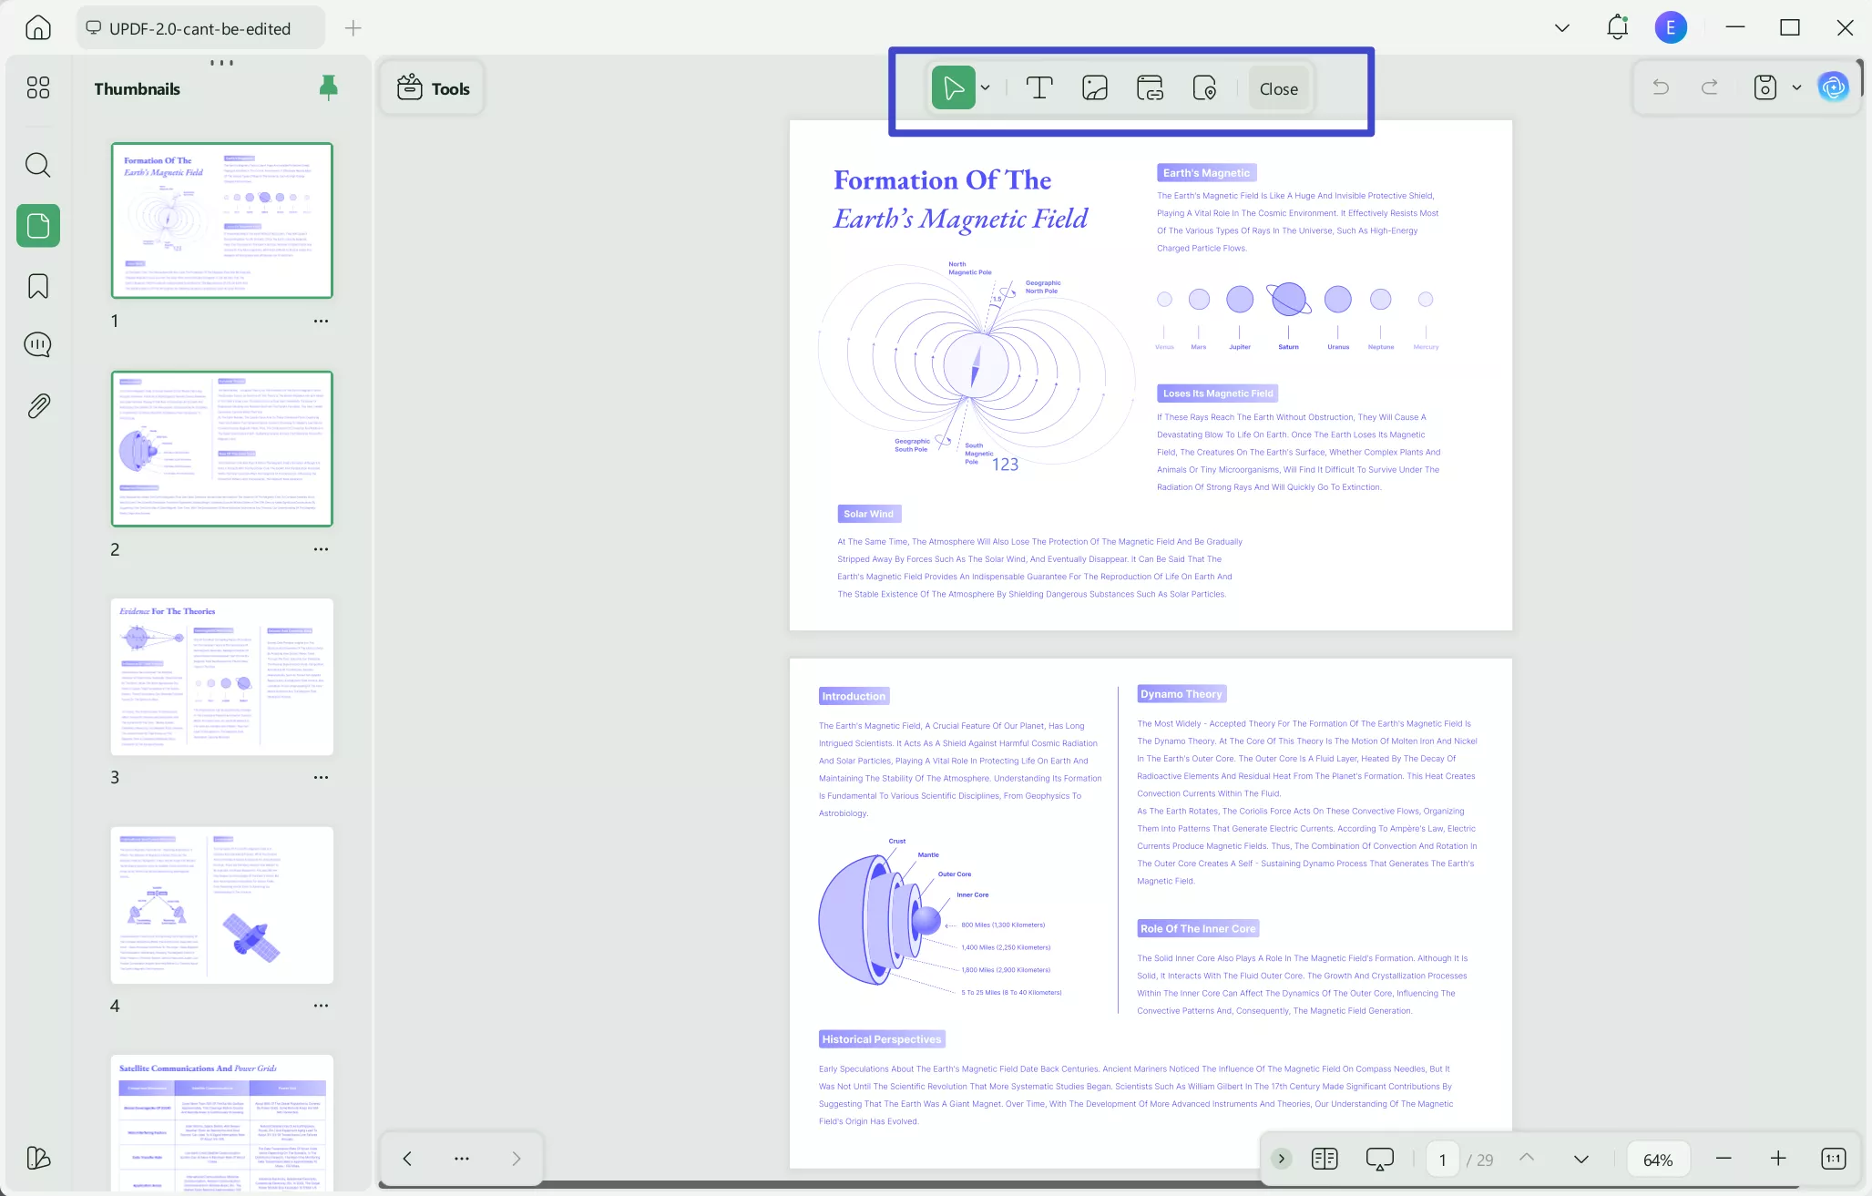Screen dimensions: 1872x1196
Task: Open the save options dropdown
Action: 1795,87
